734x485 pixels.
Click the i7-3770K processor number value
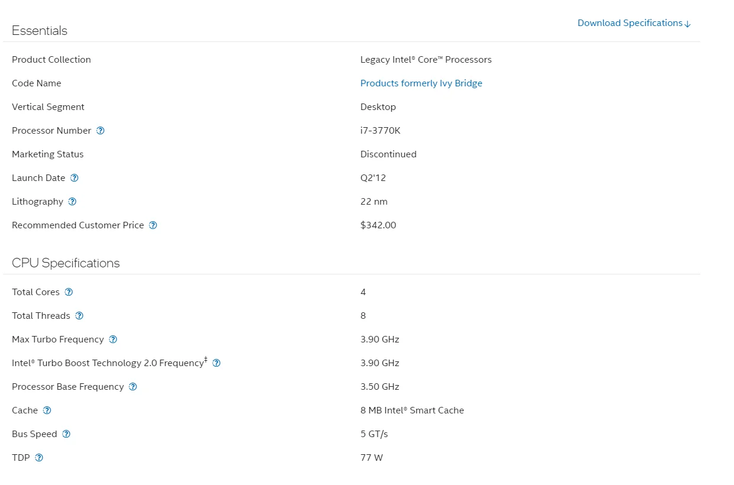(380, 131)
